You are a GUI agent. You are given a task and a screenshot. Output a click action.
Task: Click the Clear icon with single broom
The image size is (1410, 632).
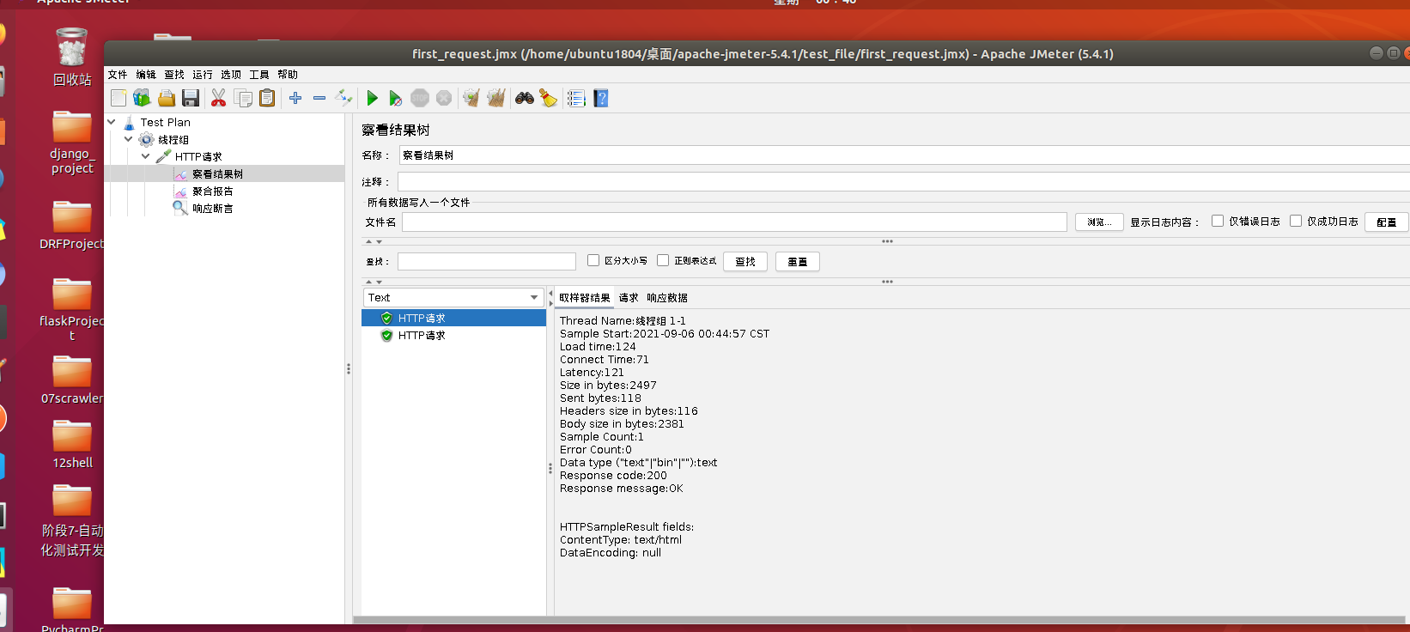coord(471,98)
